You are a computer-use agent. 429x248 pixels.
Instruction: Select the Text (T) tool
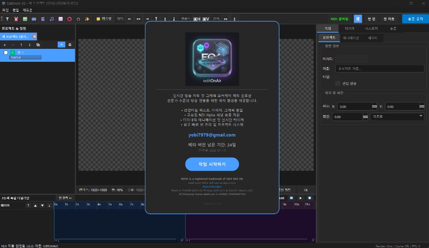click(x=8, y=19)
